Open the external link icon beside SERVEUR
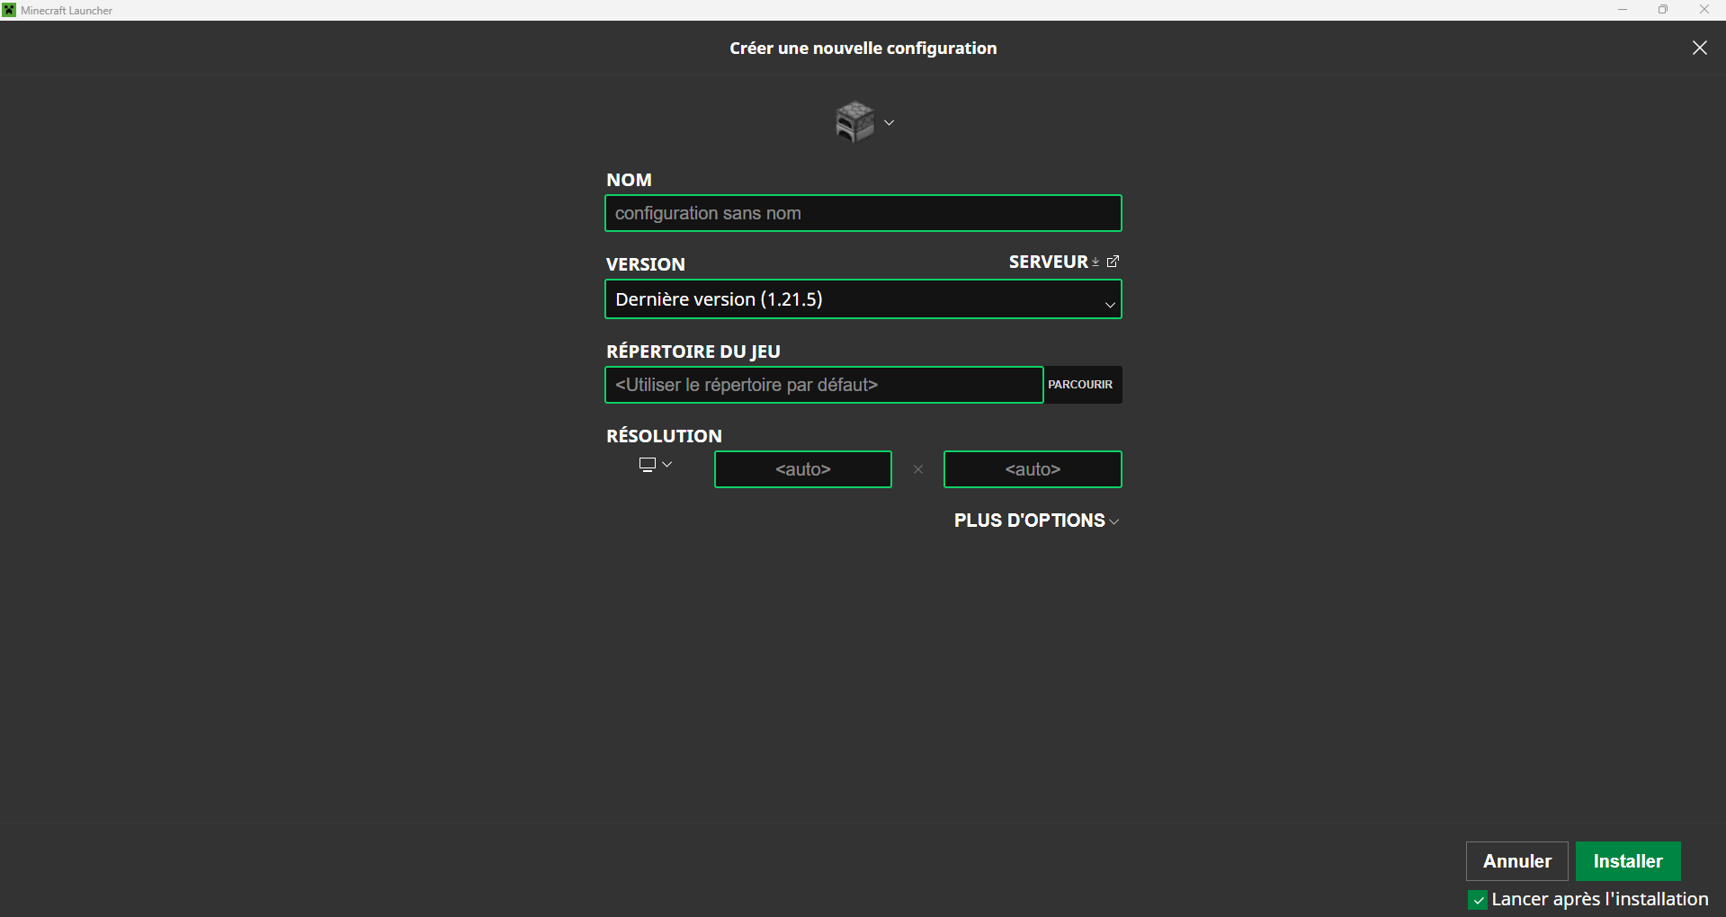Viewport: 1726px width, 917px height. pos(1113,262)
